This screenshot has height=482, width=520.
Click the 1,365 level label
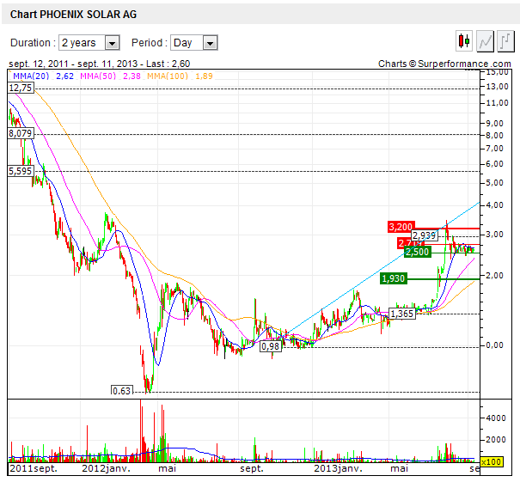tap(402, 314)
